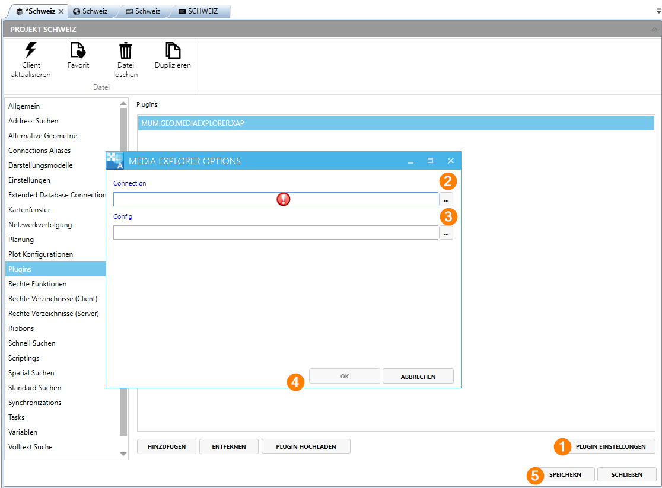Click into the Connection input field
This screenshot has height=488, width=662.
click(x=275, y=199)
